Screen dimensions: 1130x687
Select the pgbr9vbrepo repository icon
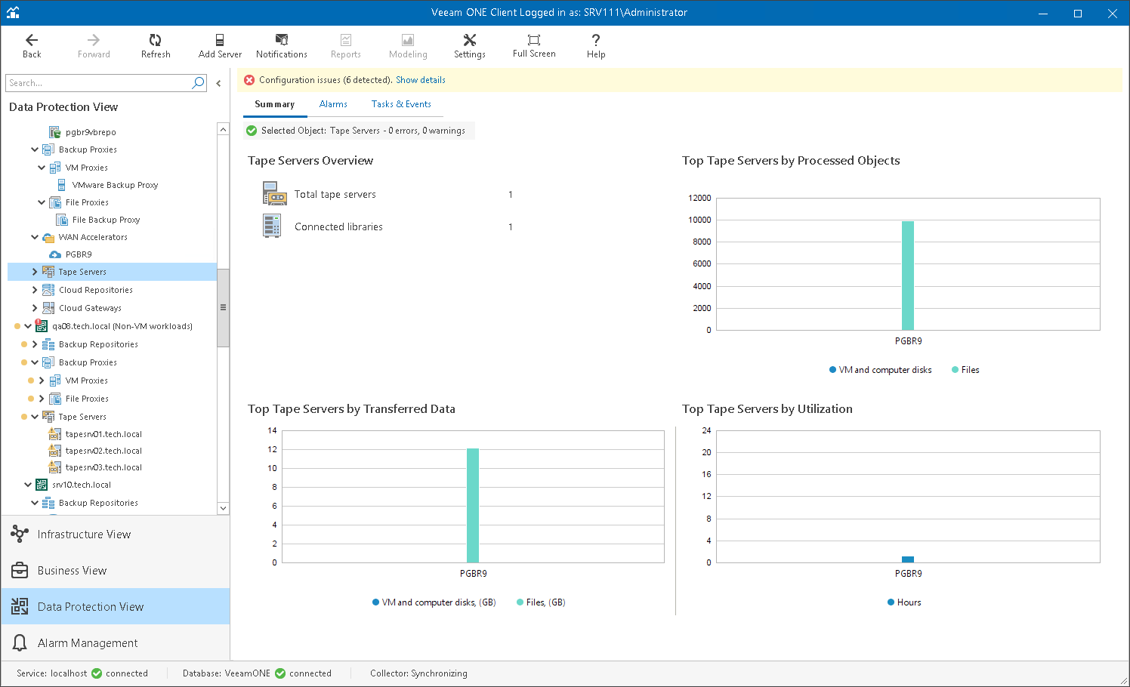coord(55,132)
